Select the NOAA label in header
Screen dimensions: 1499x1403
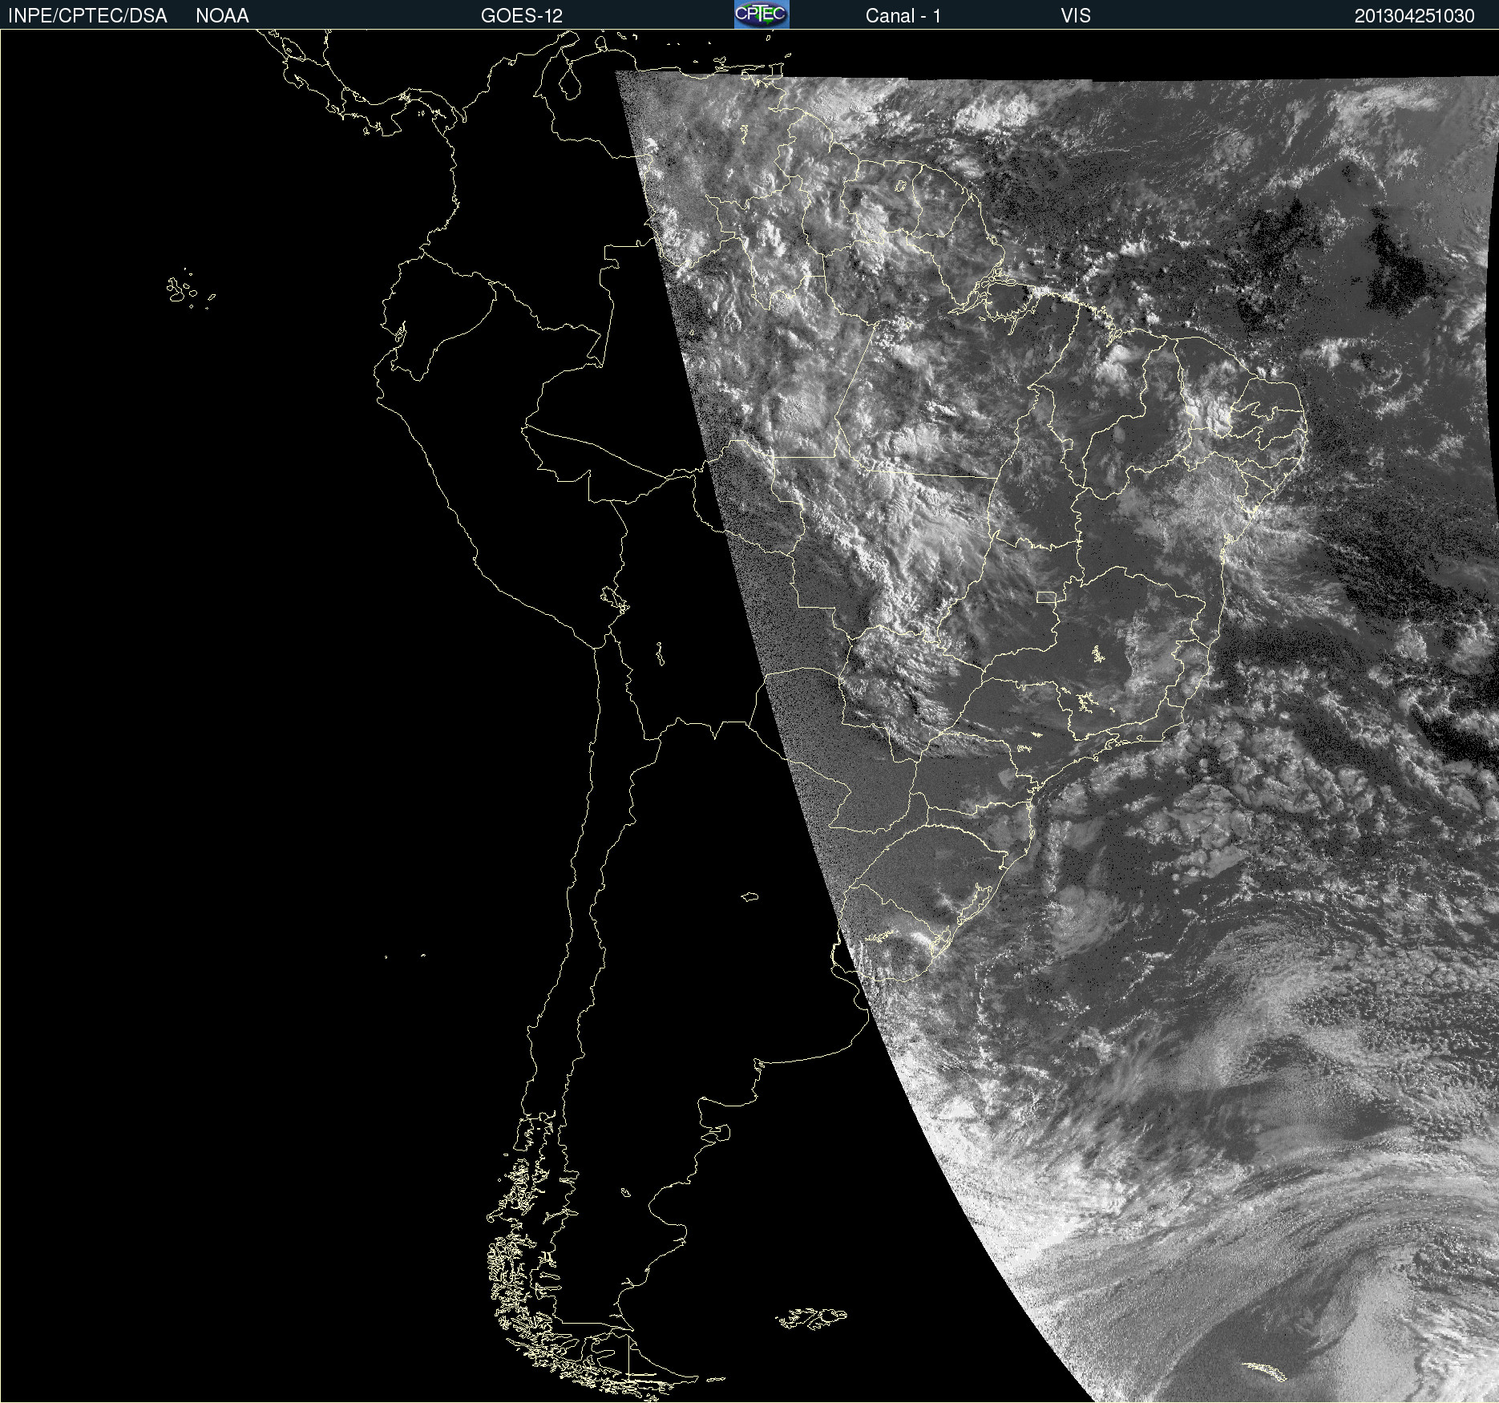(222, 16)
